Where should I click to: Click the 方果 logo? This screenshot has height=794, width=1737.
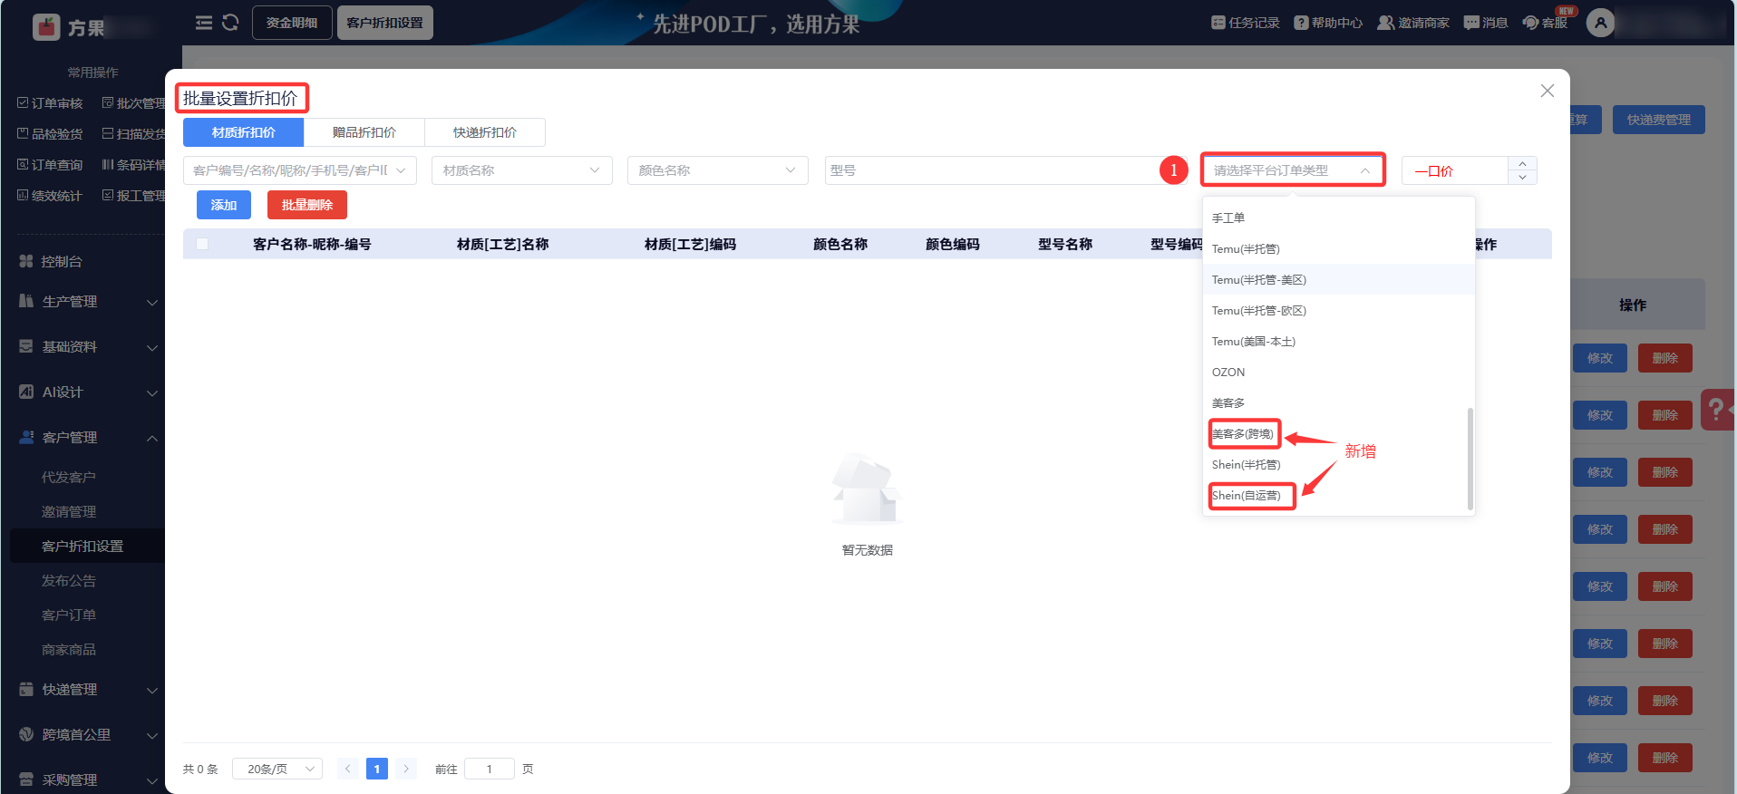pyautogui.click(x=69, y=27)
